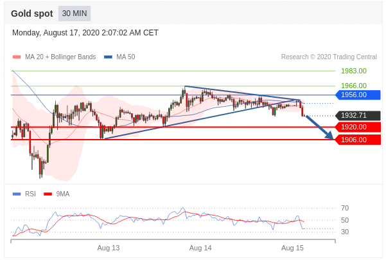This screenshot has width=386, height=260.
Task: Click the MA 20 + Bollinger Bands legend label
Action: pyautogui.click(x=60, y=57)
